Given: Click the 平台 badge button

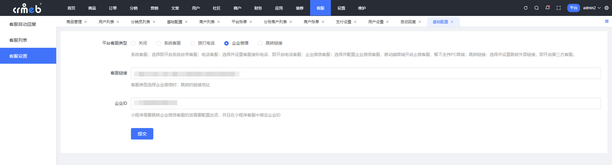Looking at the screenshot, I should point(573,8).
